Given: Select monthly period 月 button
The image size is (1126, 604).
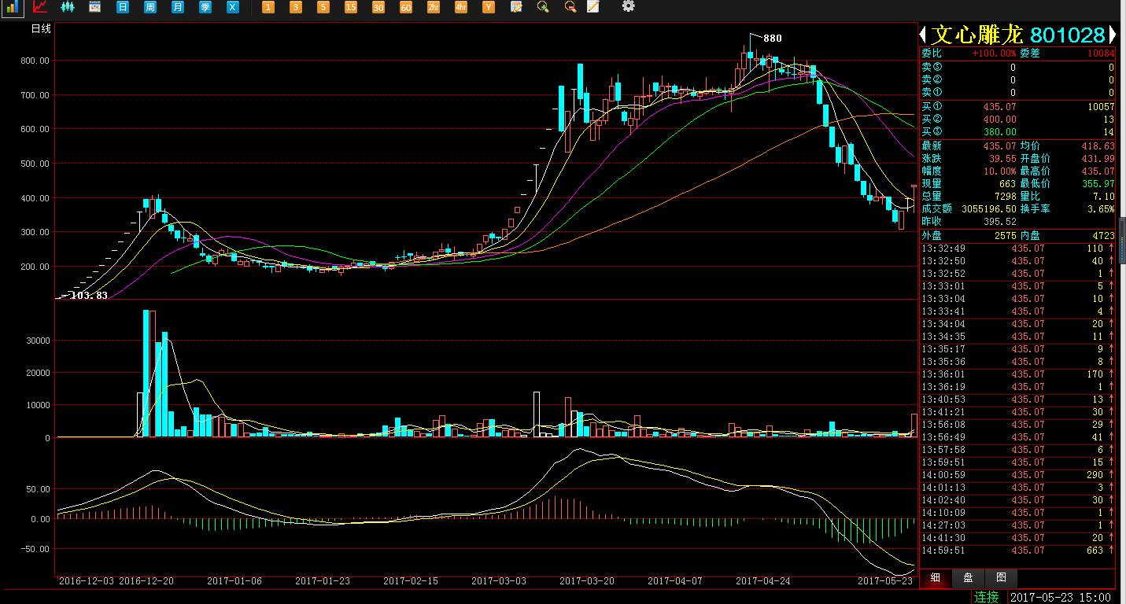Looking at the screenshot, I should (177, 7).
